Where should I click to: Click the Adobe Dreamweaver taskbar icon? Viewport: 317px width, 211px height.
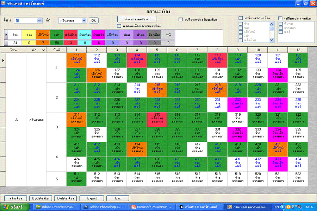point(56,207)
